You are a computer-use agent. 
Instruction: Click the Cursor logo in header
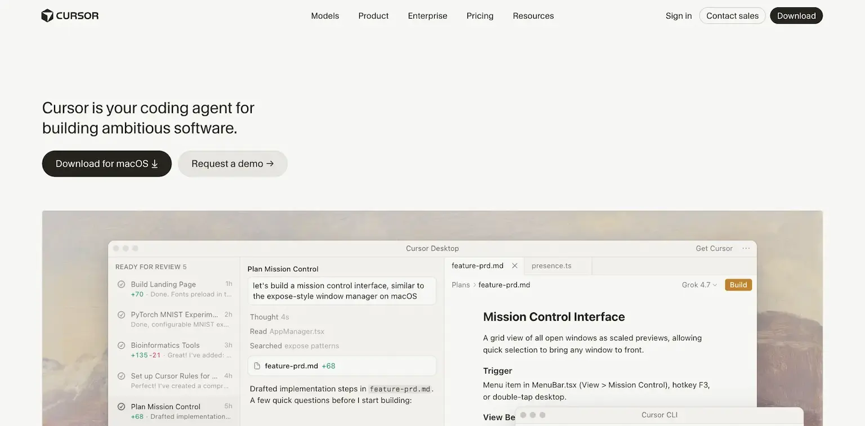[x=70, y=16]
